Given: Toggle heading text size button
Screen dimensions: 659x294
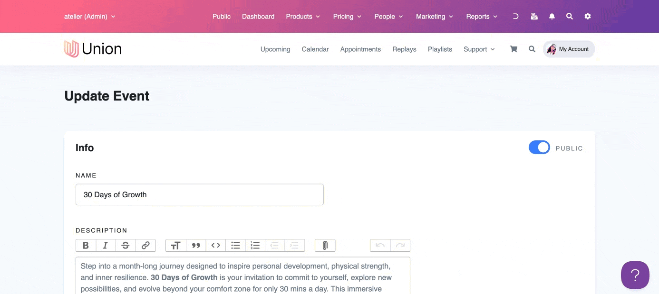Looking at the screenshot, I should pyautogui.click(x=175, y=245).
